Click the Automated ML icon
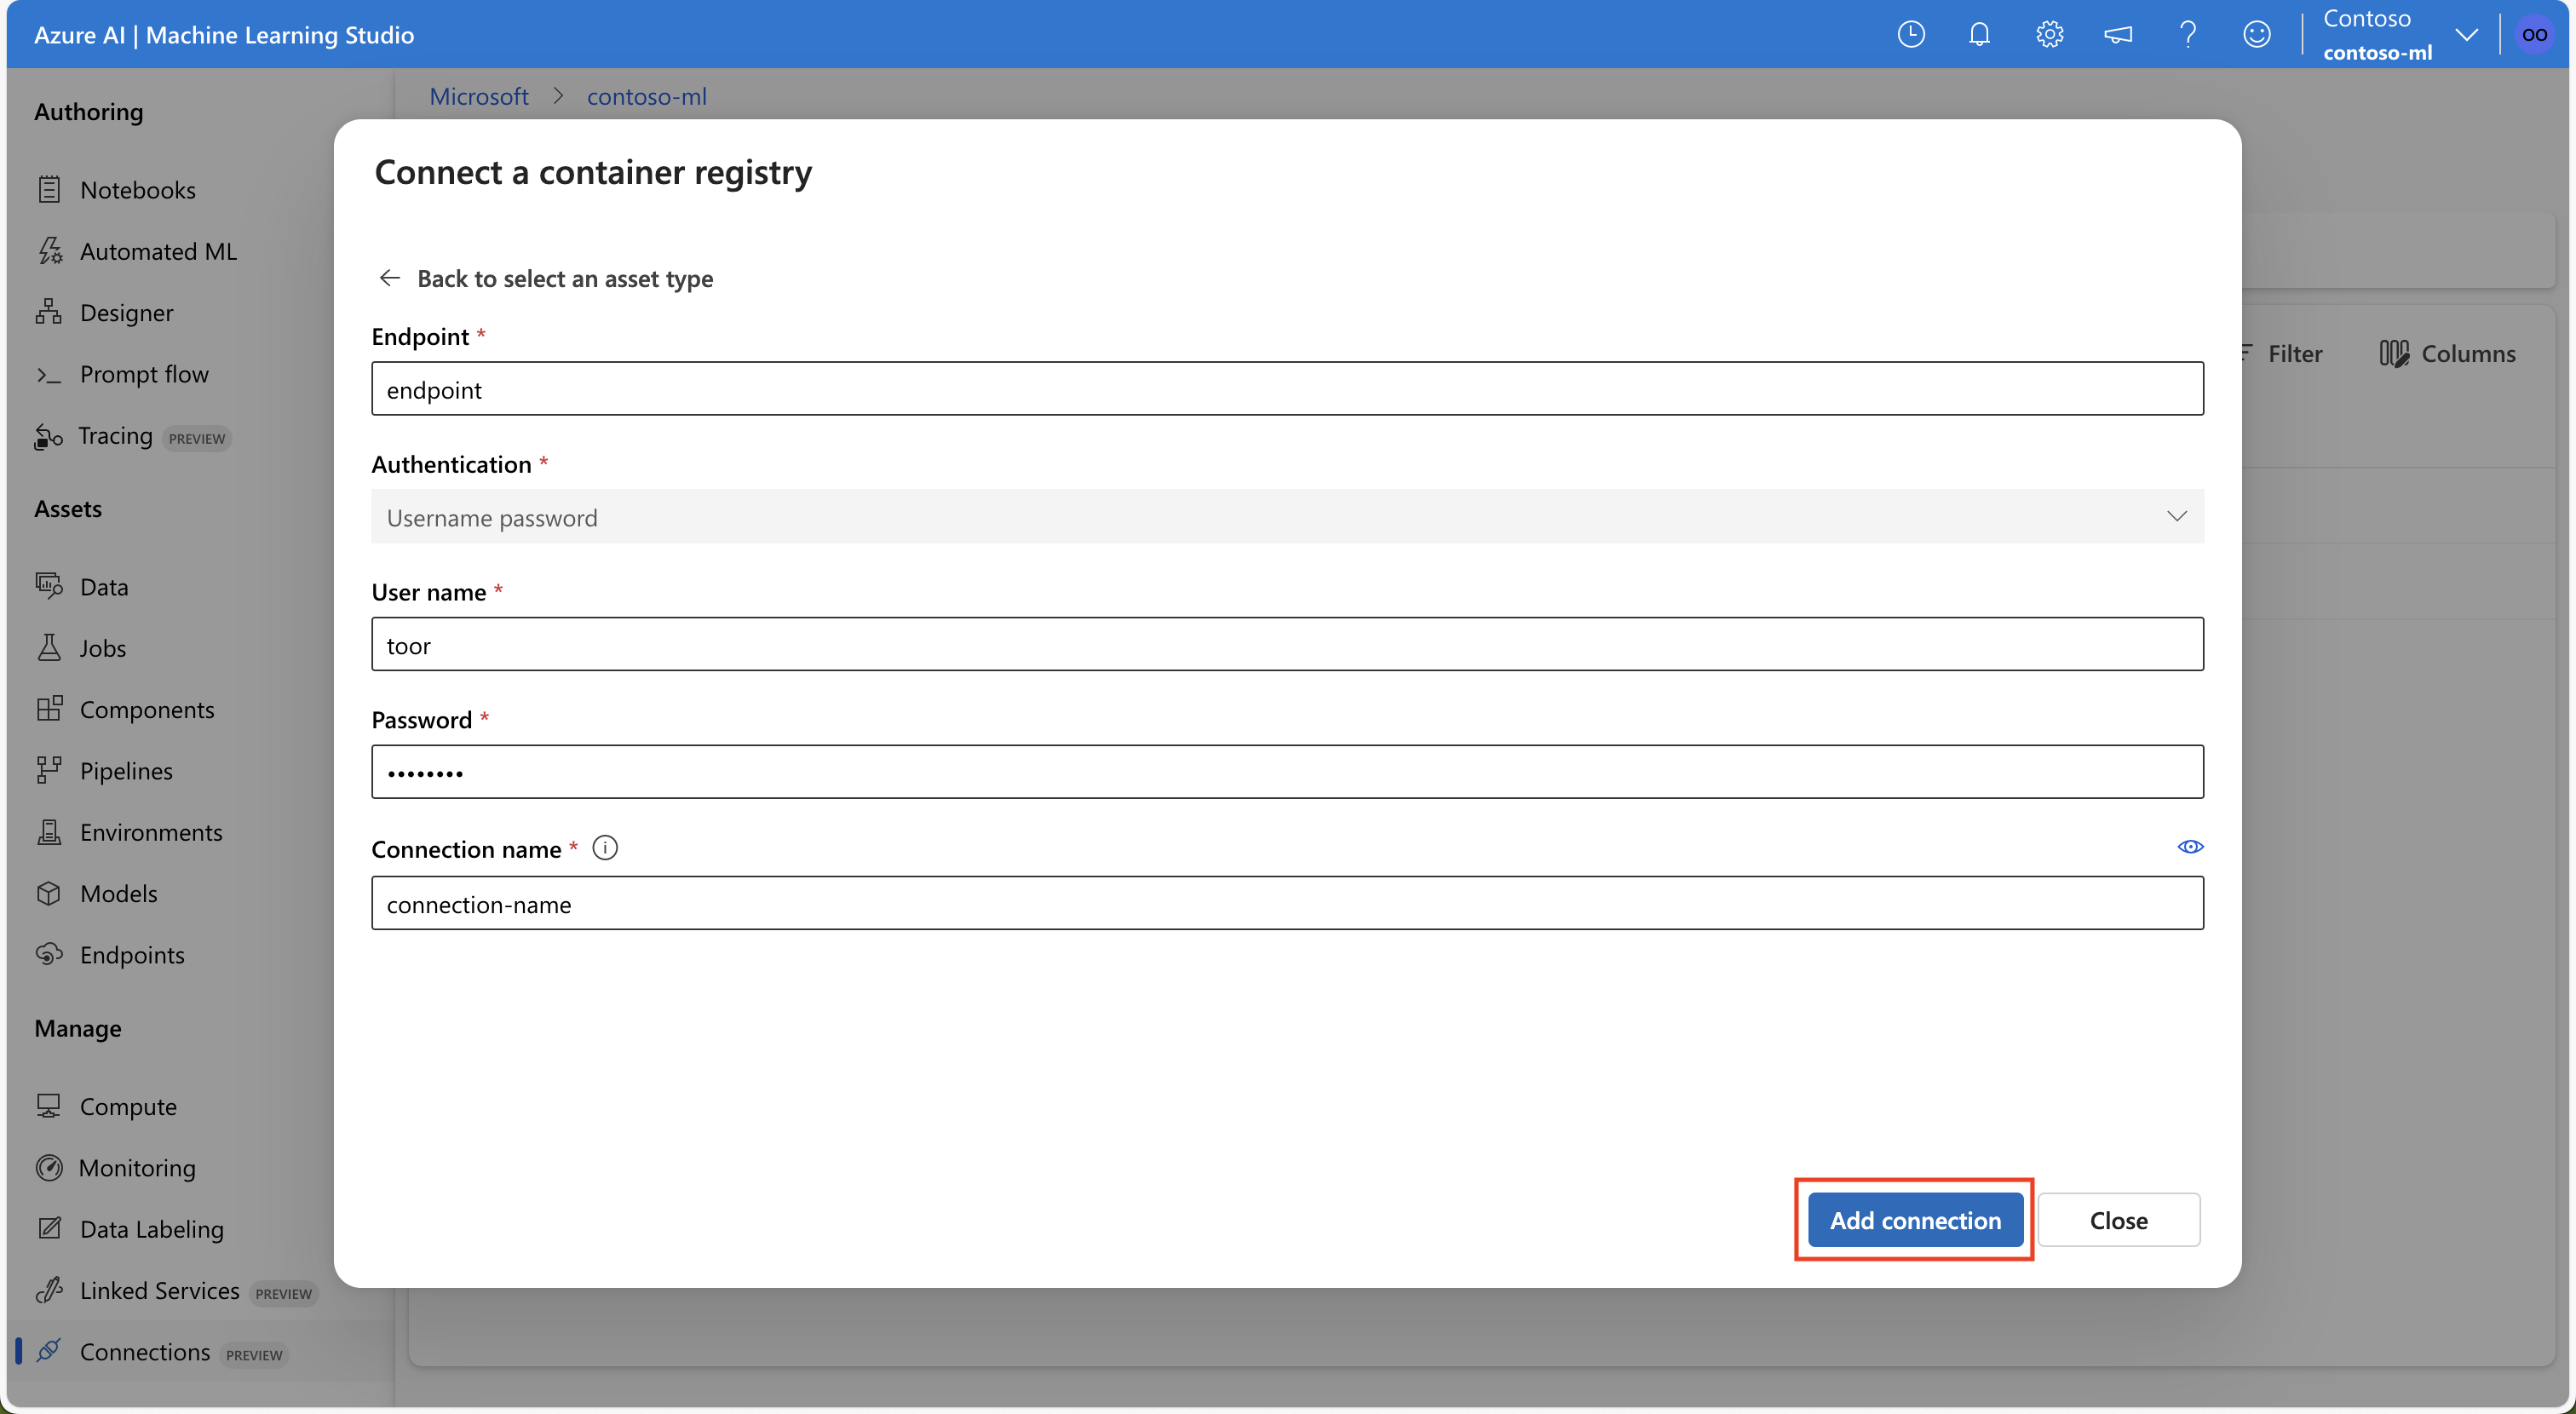Viewport: 2576px width, 1414px height. coord(50,249)
